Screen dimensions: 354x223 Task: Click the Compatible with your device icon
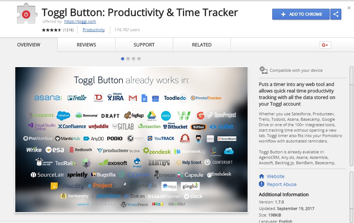[263, 70]
